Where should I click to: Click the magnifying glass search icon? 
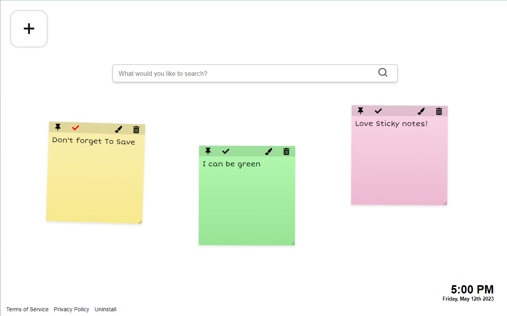coord(383,73)
